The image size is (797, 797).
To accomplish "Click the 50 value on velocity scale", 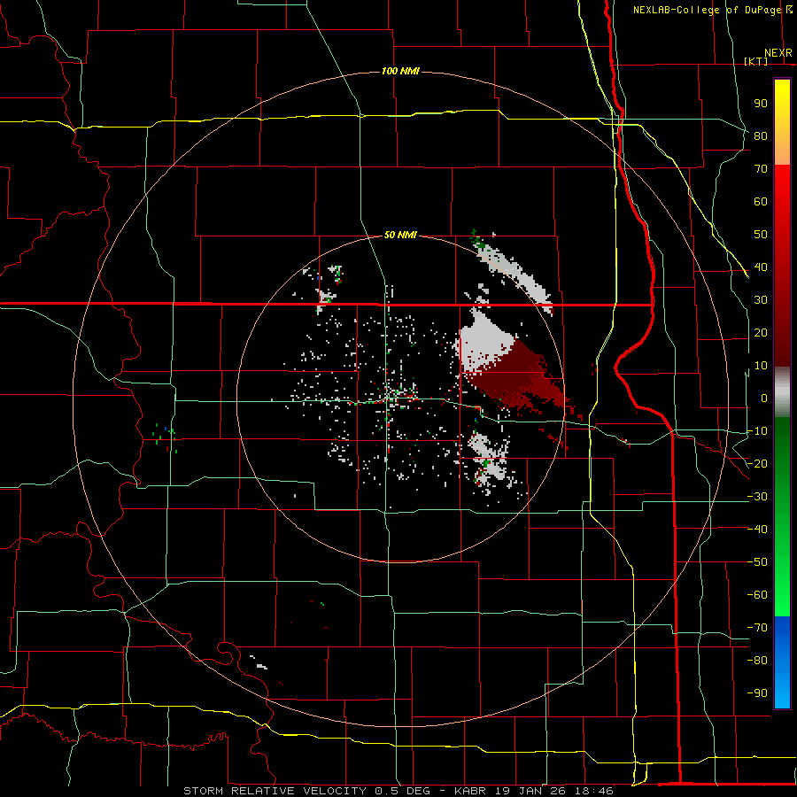I will click(761, 235).
